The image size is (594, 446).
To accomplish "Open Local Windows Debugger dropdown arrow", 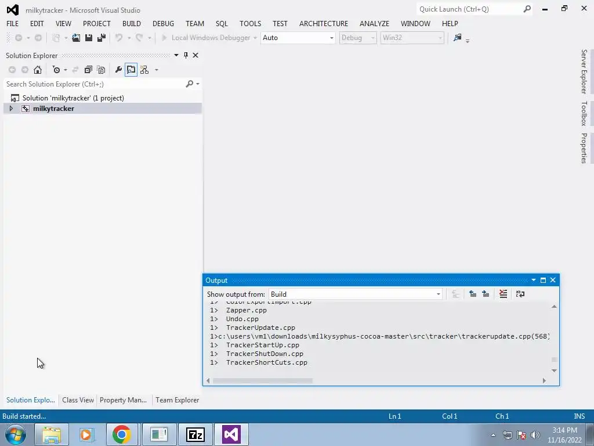I will 255,38.
